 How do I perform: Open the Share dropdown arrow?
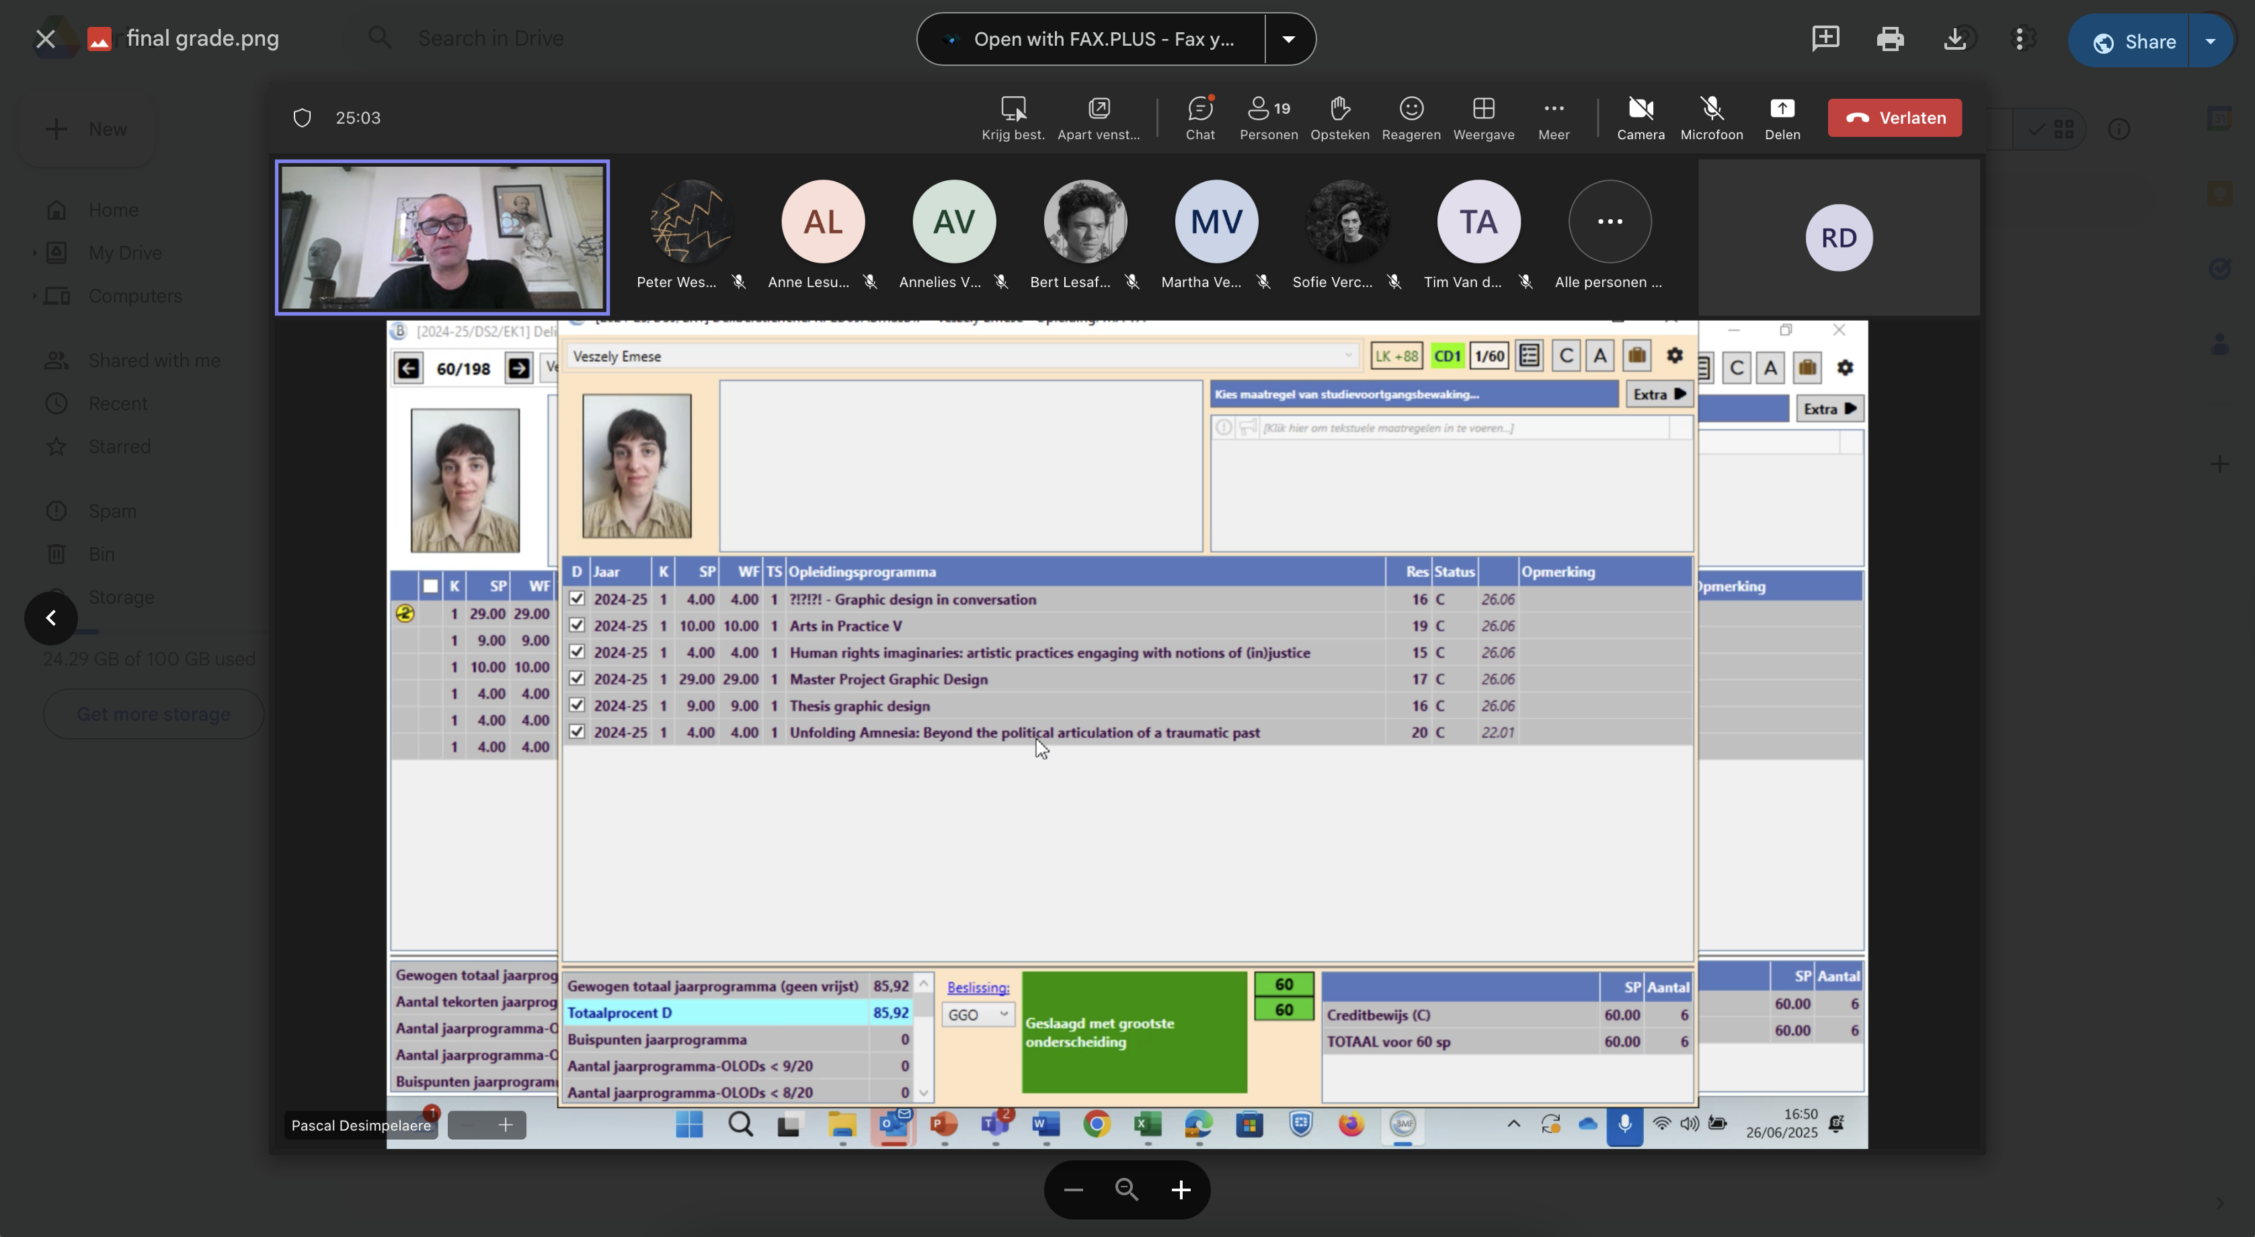pyautogui.click(x=2211, y=41)
